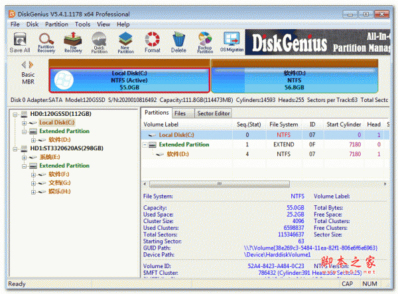Click the Delete partition icon

tap(179, 42)
